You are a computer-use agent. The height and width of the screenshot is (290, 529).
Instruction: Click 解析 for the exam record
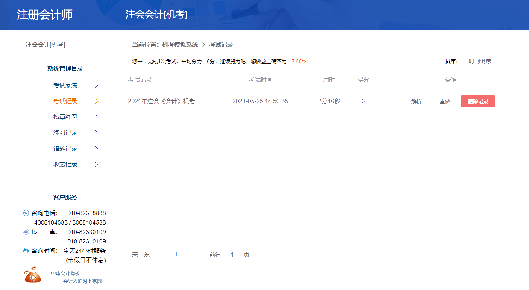tap(416, 101)
